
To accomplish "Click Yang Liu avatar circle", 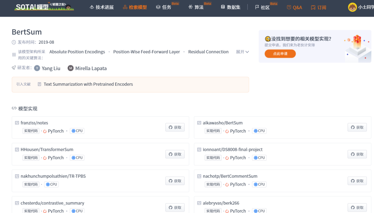I will [37, 68].
